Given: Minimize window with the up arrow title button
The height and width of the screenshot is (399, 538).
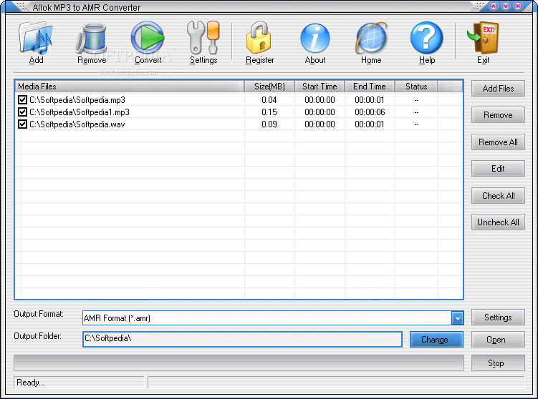Looking at the screenshot, I should tap(494, 6).
